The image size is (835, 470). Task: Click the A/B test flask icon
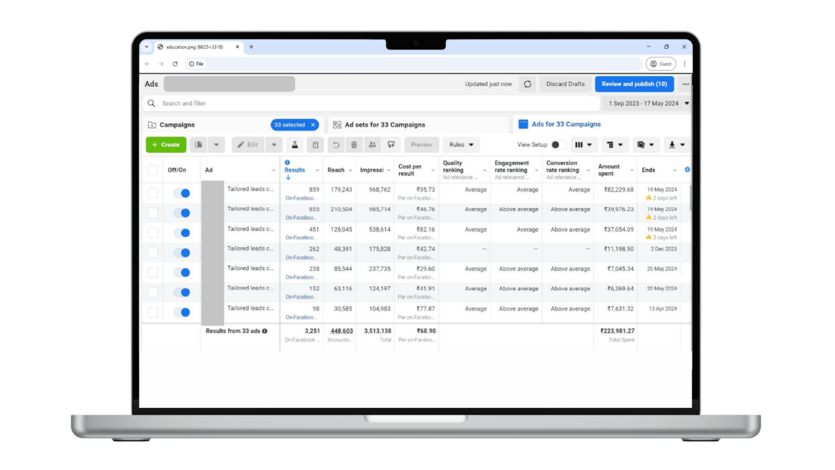[x=294, y=145]
